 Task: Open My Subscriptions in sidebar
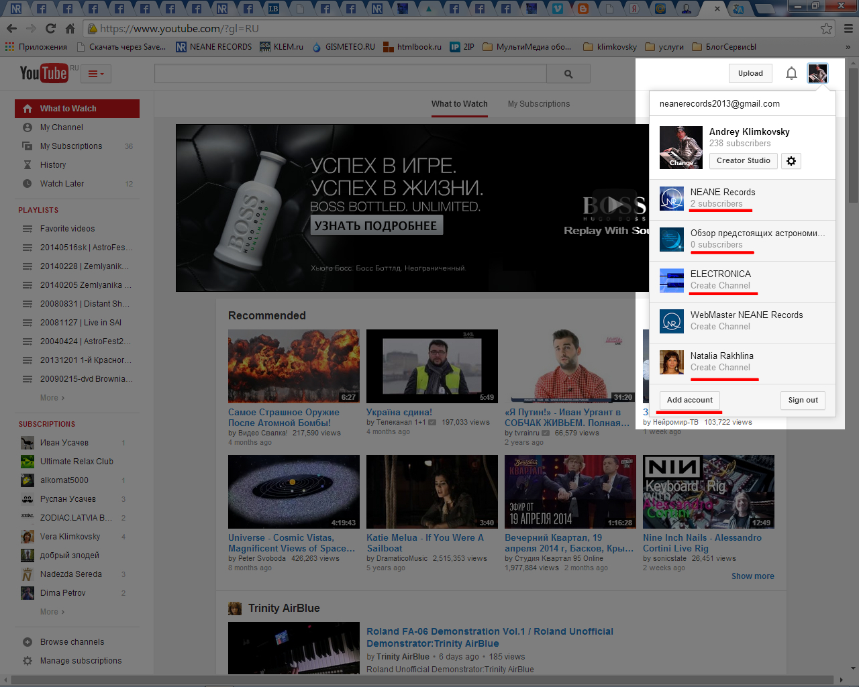[77, 146]
